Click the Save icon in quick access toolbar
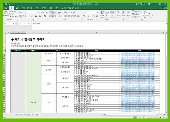170x122 pixels. tap(6, 4)
